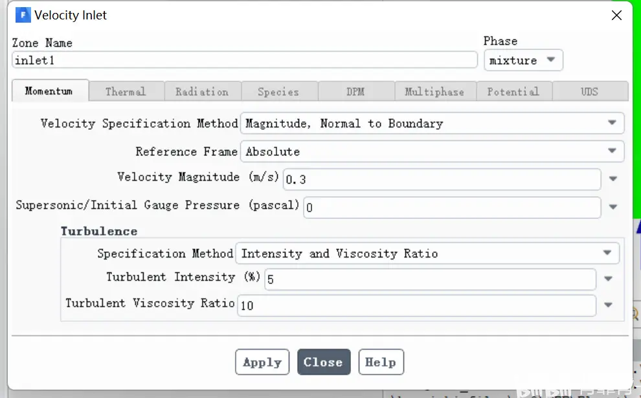Open Turbulence Specification Method dropdown
The height and width of the screenshot is (398, 641).
[427, 253]
